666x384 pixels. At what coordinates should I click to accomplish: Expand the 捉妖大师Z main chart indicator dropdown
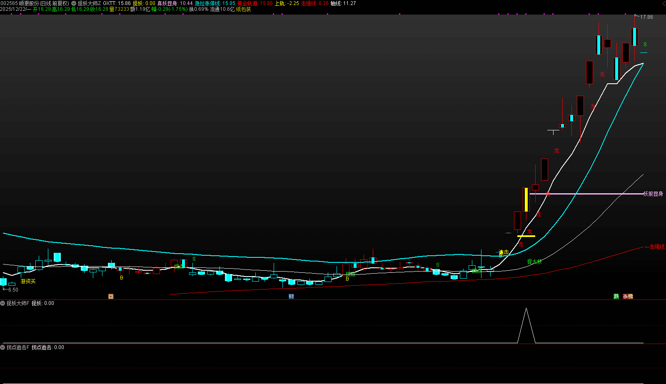pos(74,3)
